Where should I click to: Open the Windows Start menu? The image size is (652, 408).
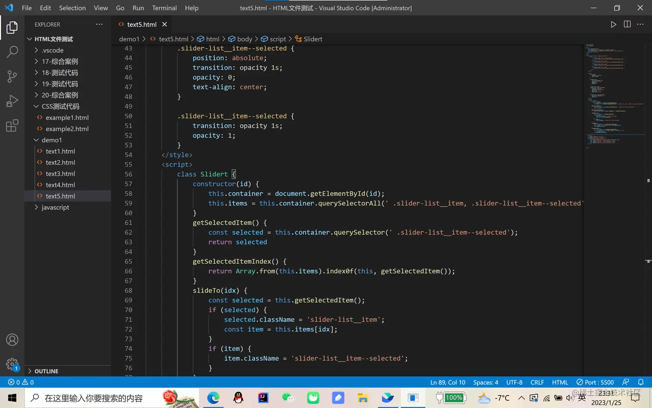(12, 398)
